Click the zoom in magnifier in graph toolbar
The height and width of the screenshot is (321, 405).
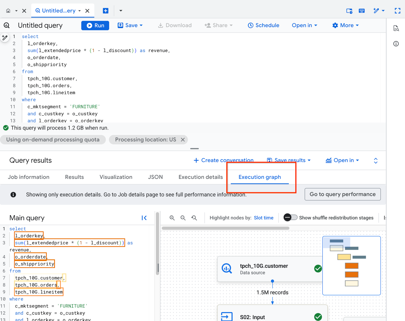click(x=172, y=218)
